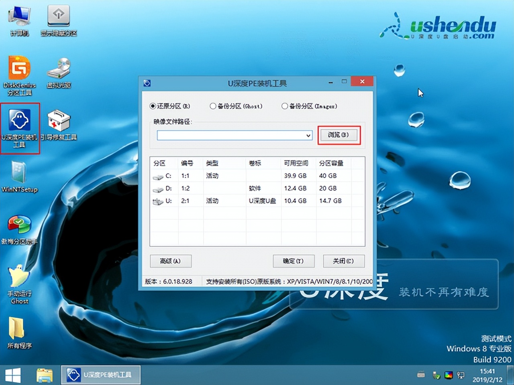Expand the image file path dropdown

coord(308,136)
